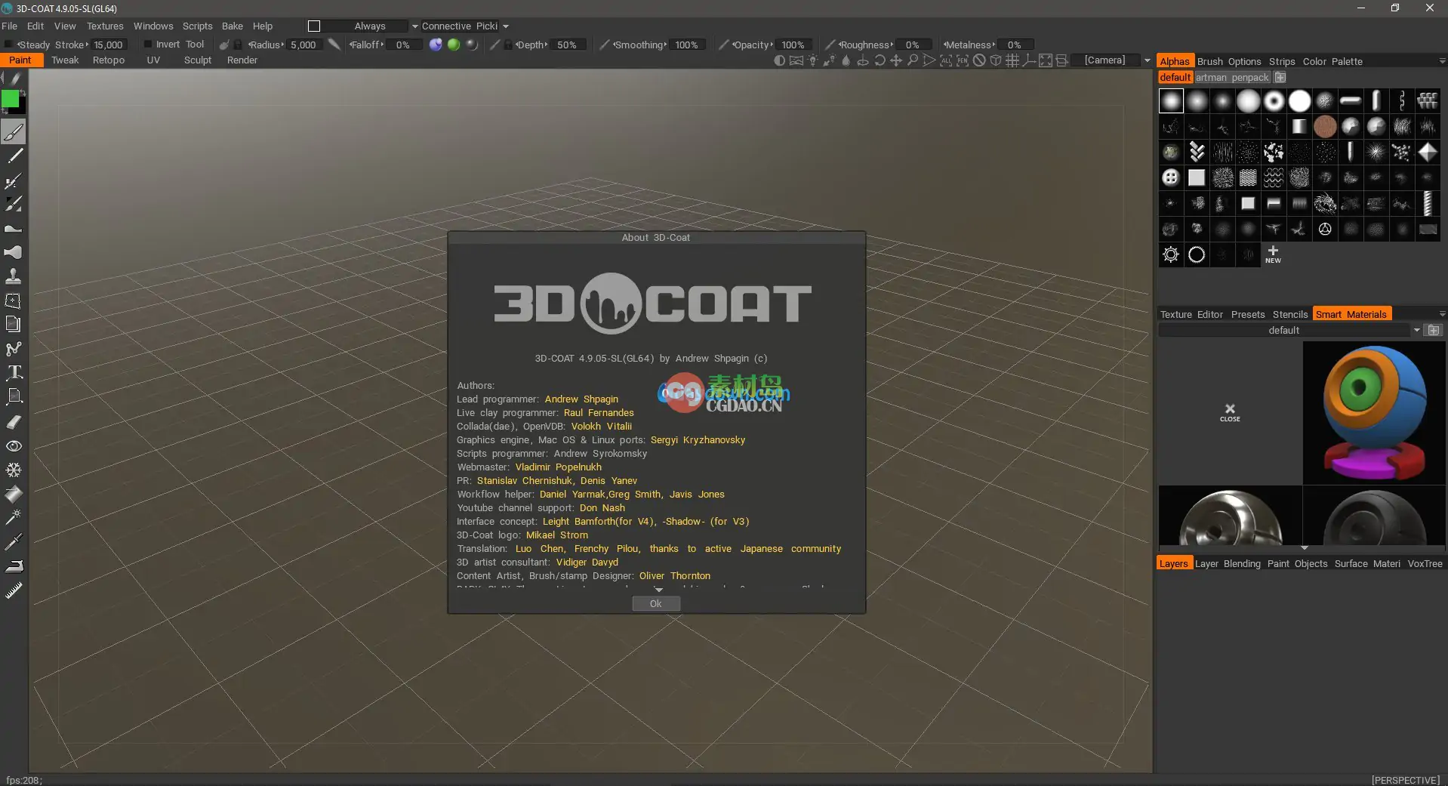Select the artman penpack alpha folder
Screen dimensions: 1448x786
pos(1232,78)
